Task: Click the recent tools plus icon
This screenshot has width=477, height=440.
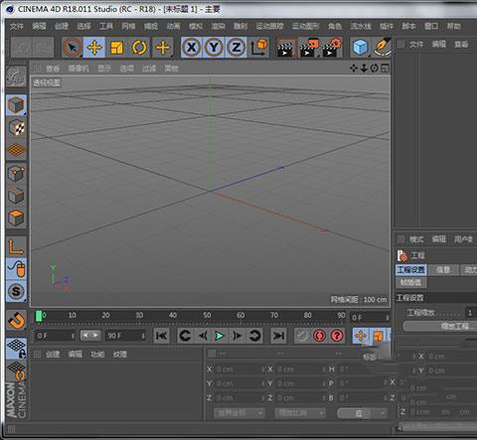Action: tap(163, 48)
